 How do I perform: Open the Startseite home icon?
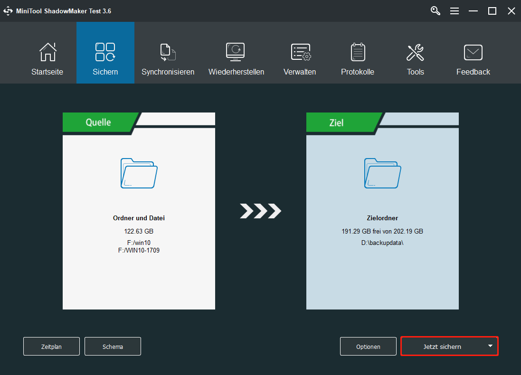(47, 52)
